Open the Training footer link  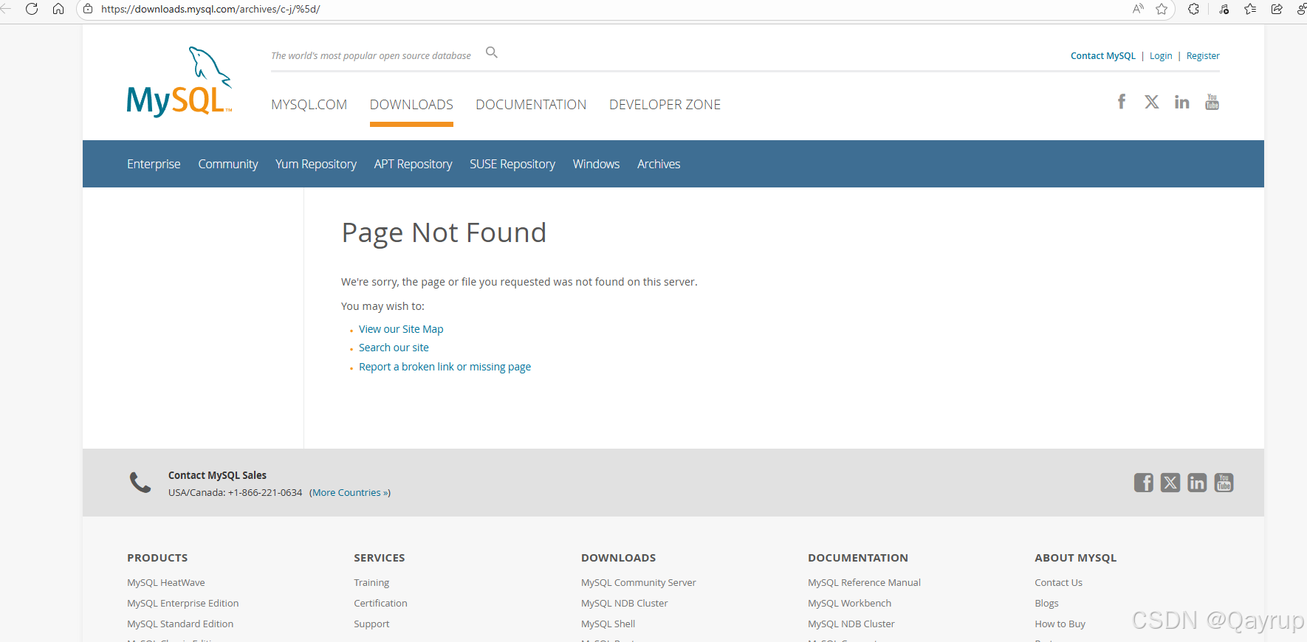(x=371, y=583)
